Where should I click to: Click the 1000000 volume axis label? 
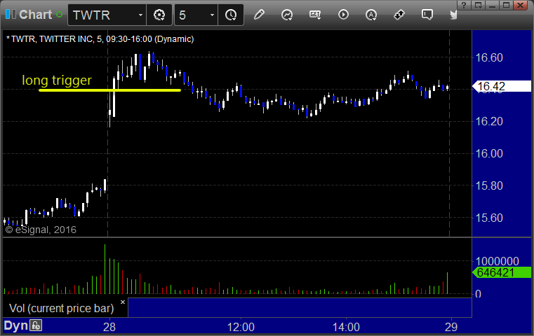click(498, 261)
